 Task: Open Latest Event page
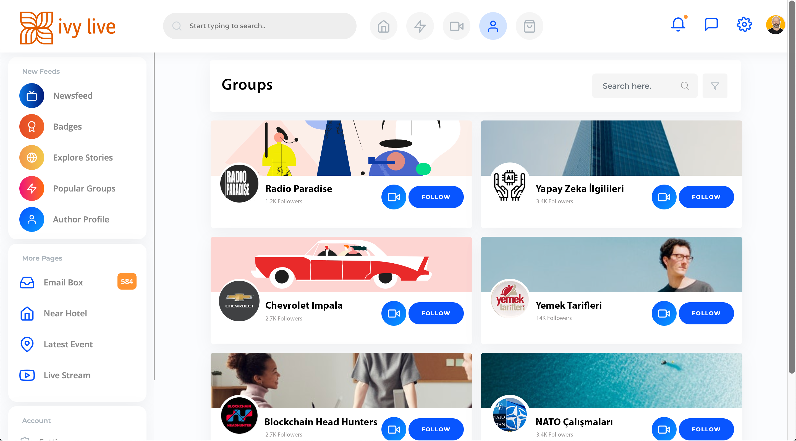click(68, 344)
